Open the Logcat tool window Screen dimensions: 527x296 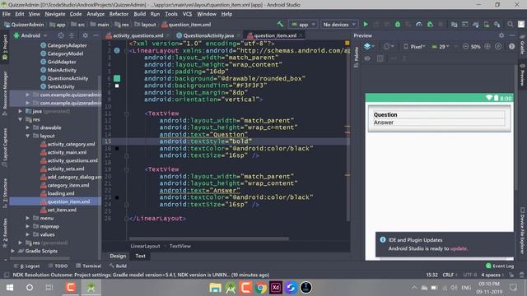(27, 266)
